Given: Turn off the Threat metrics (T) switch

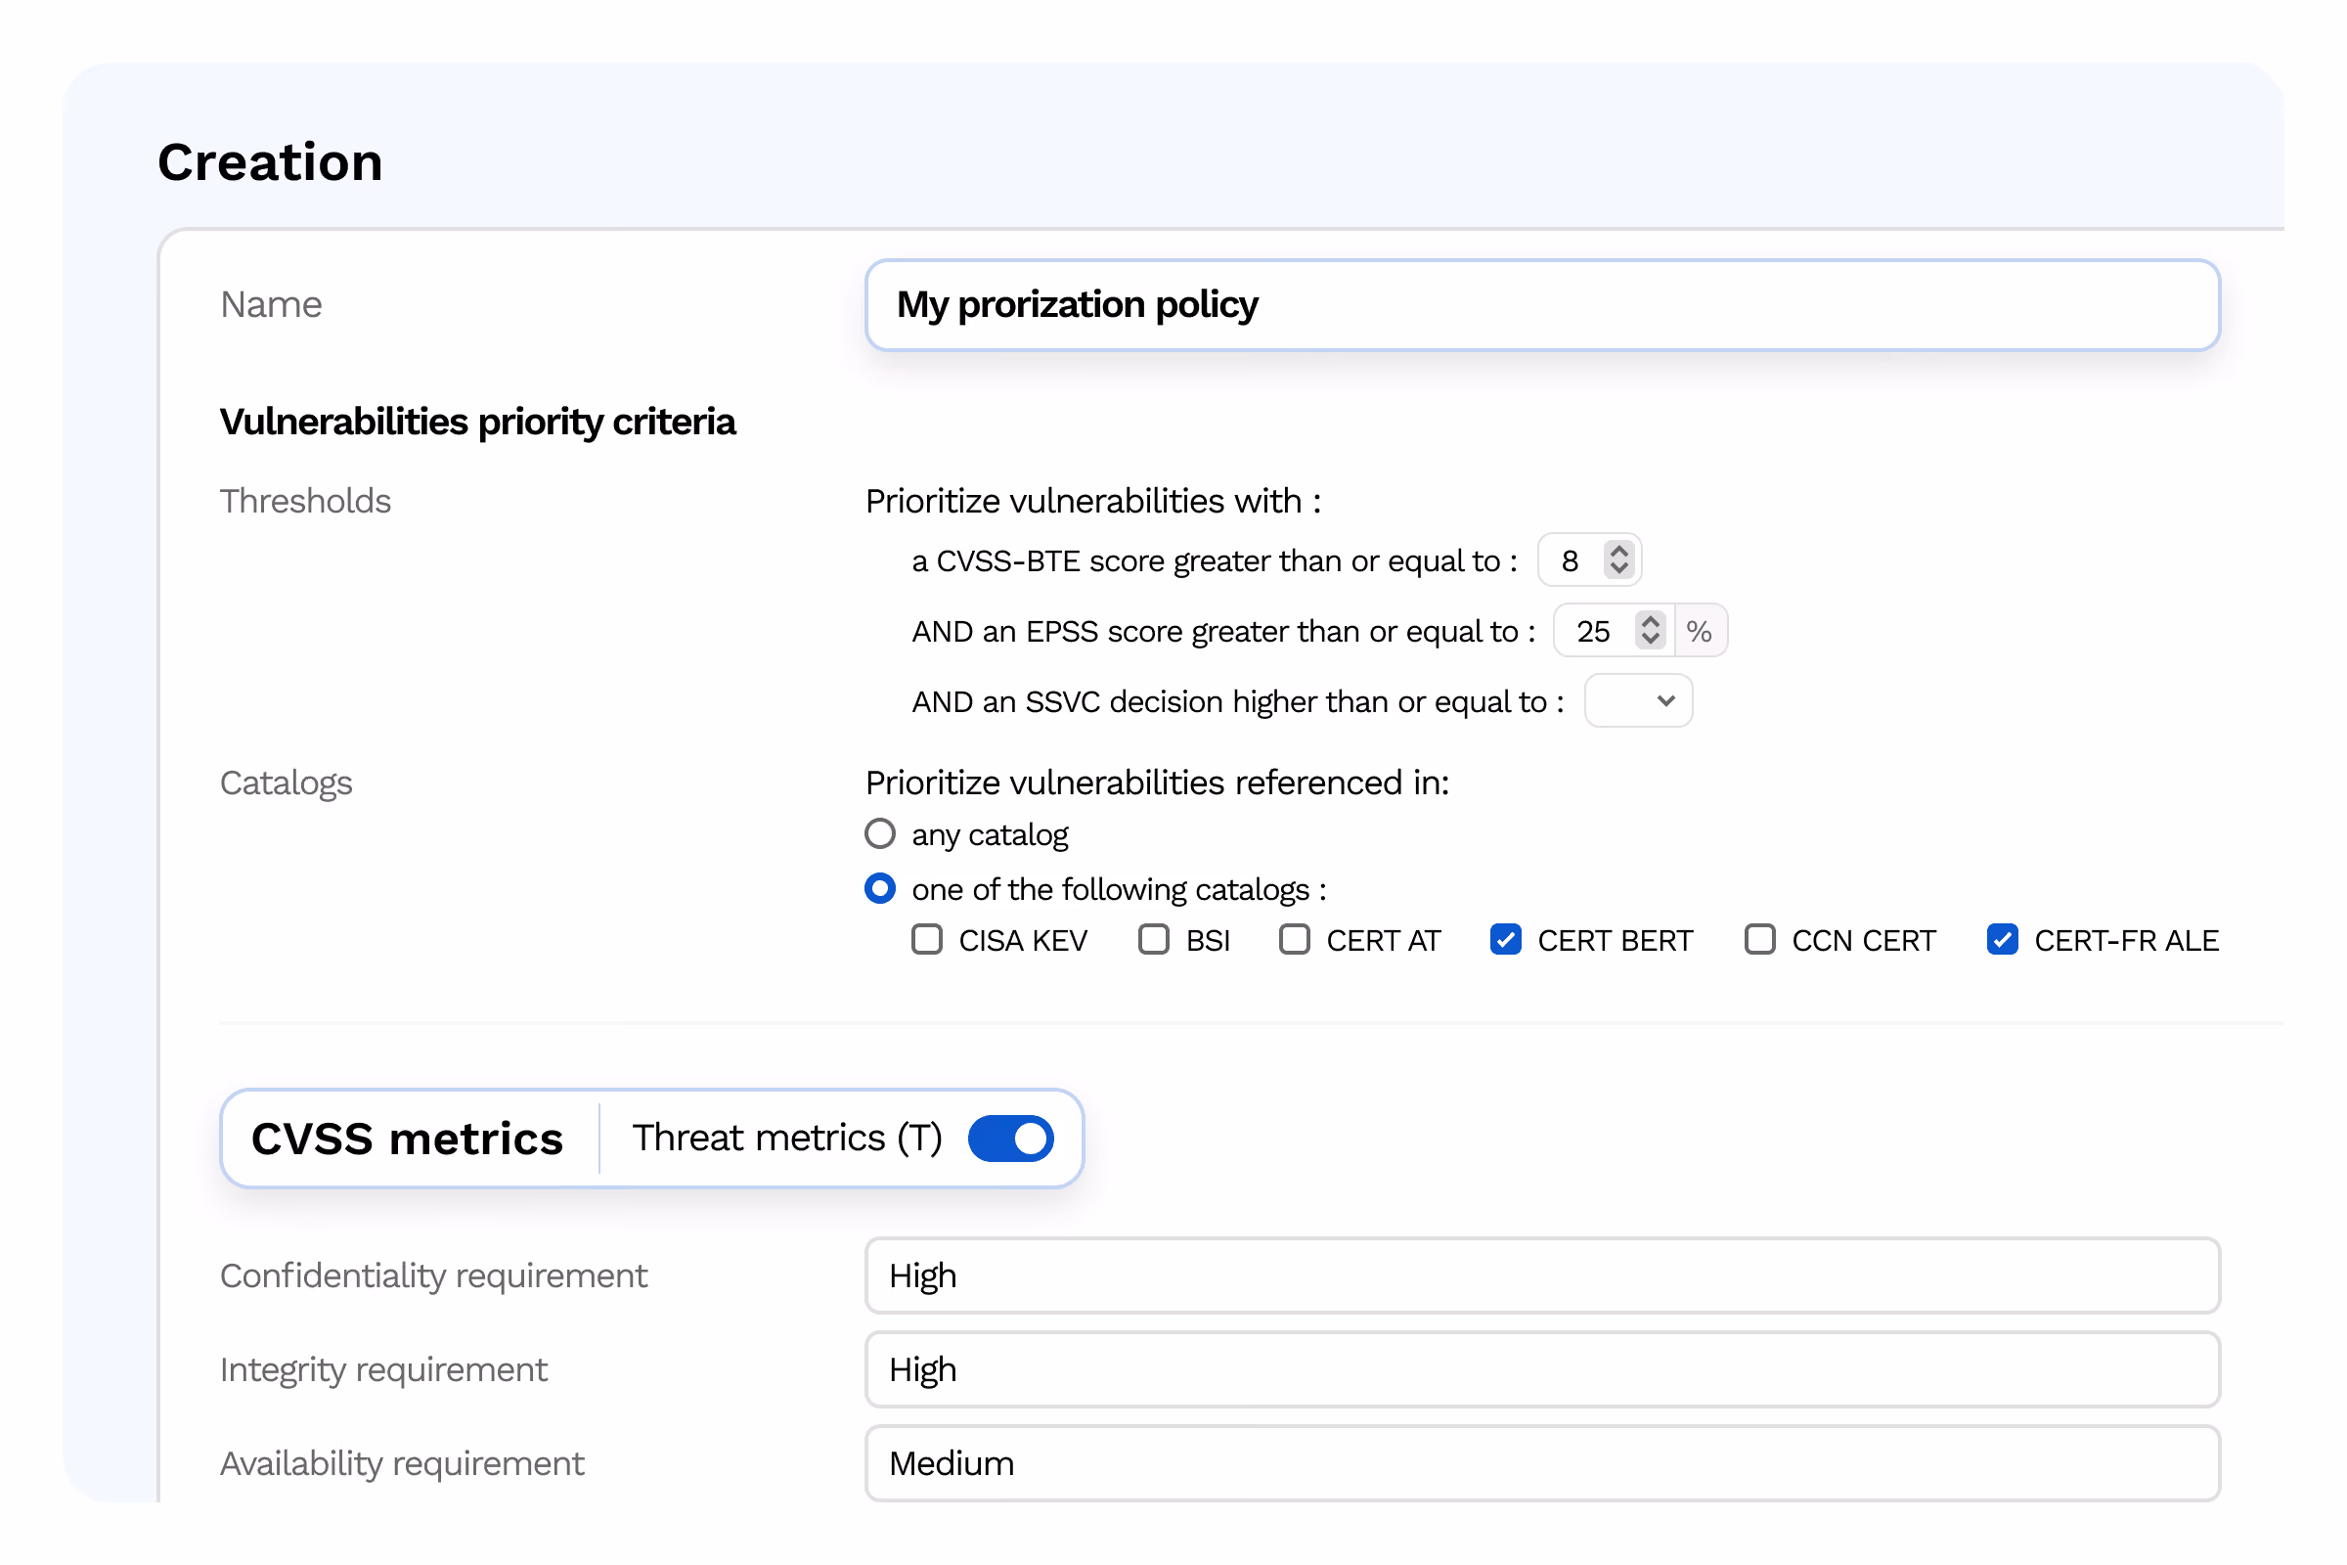Looking at the screenshot, I should click(x=1011, y=1138).
